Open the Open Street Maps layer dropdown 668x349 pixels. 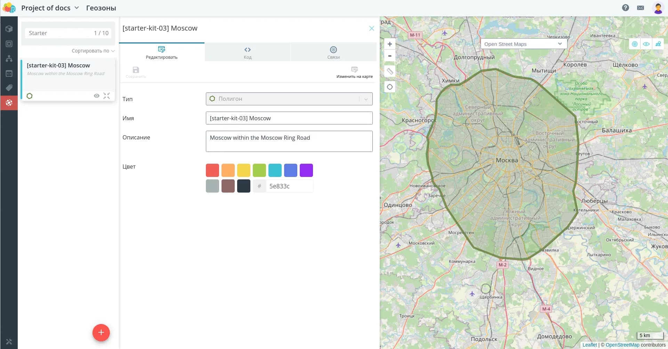pos(523,44)
